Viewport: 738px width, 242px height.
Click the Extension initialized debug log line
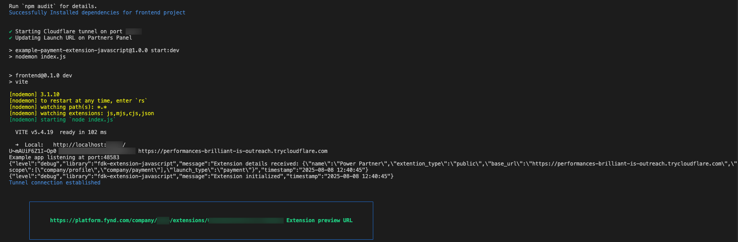(x=201, y=176)
